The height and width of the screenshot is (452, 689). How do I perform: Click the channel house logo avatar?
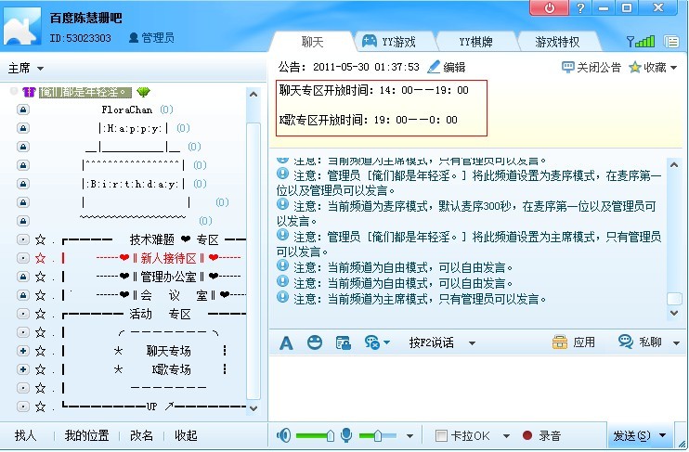22,25
